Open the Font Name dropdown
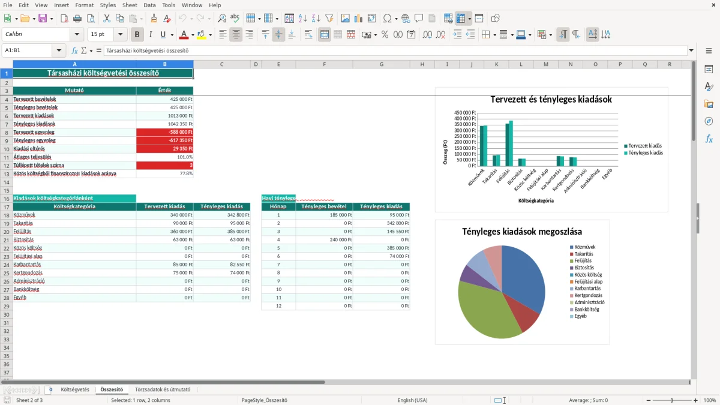The width and height of the screenshot is (720, 405). click(76, 35)
